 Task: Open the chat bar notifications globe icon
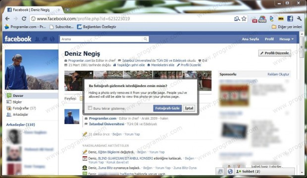click(x=230, y=172)
